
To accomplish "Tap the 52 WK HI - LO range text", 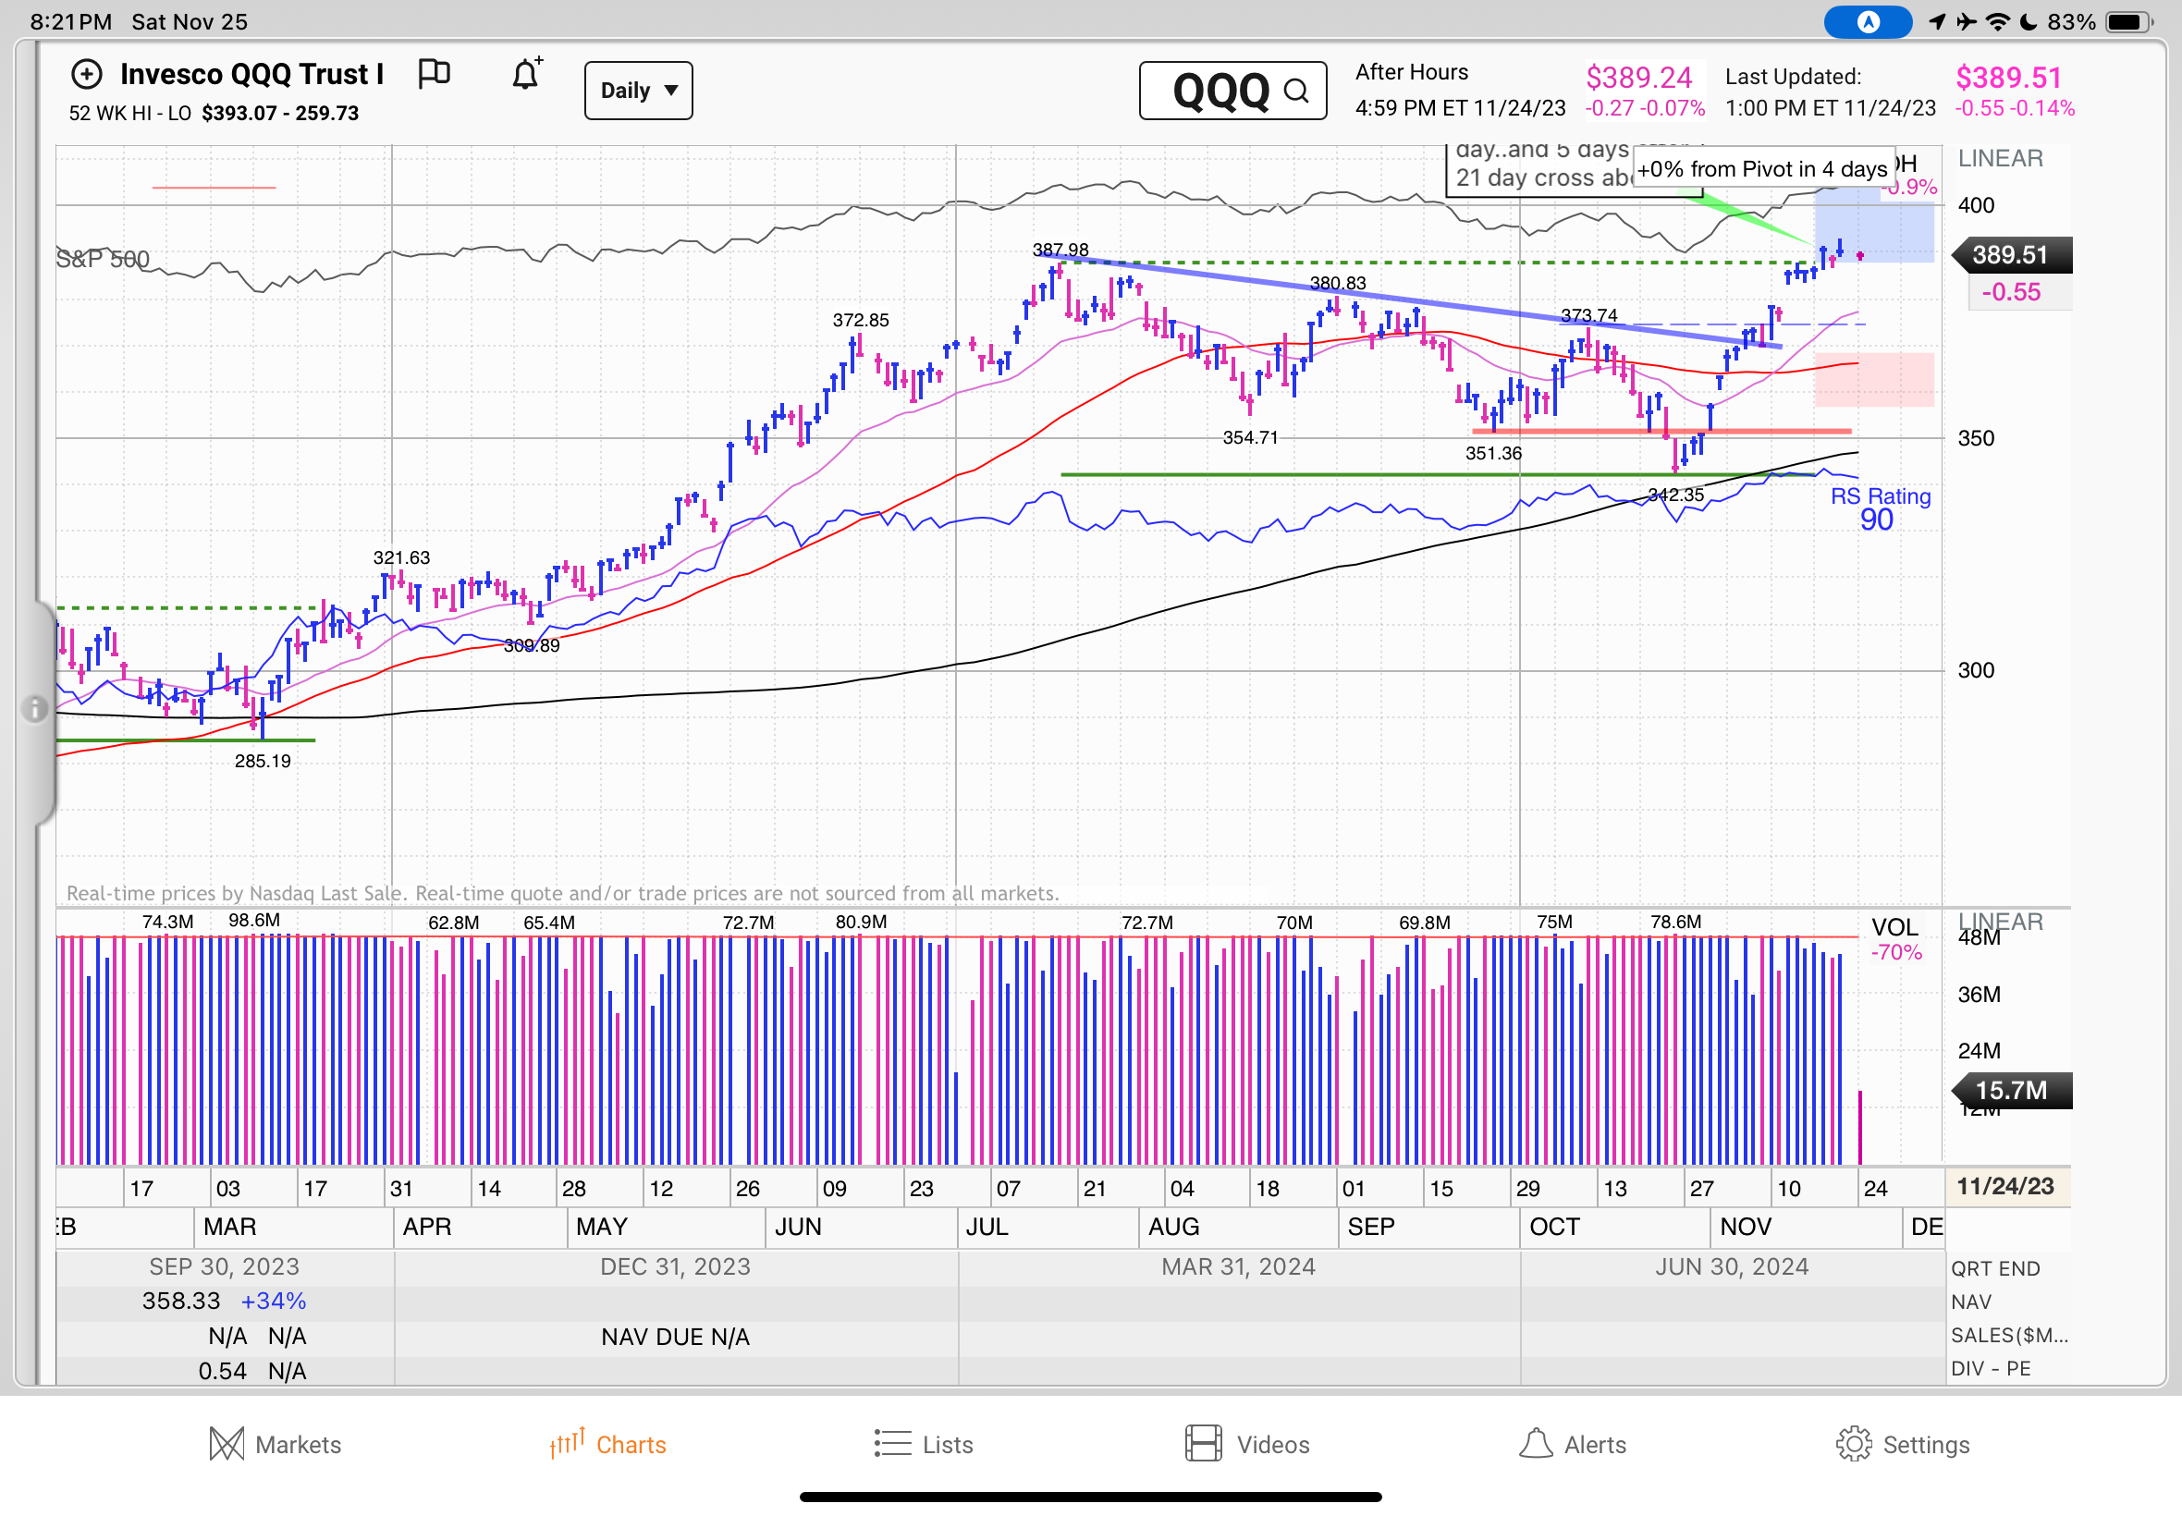I will [214, 113].
